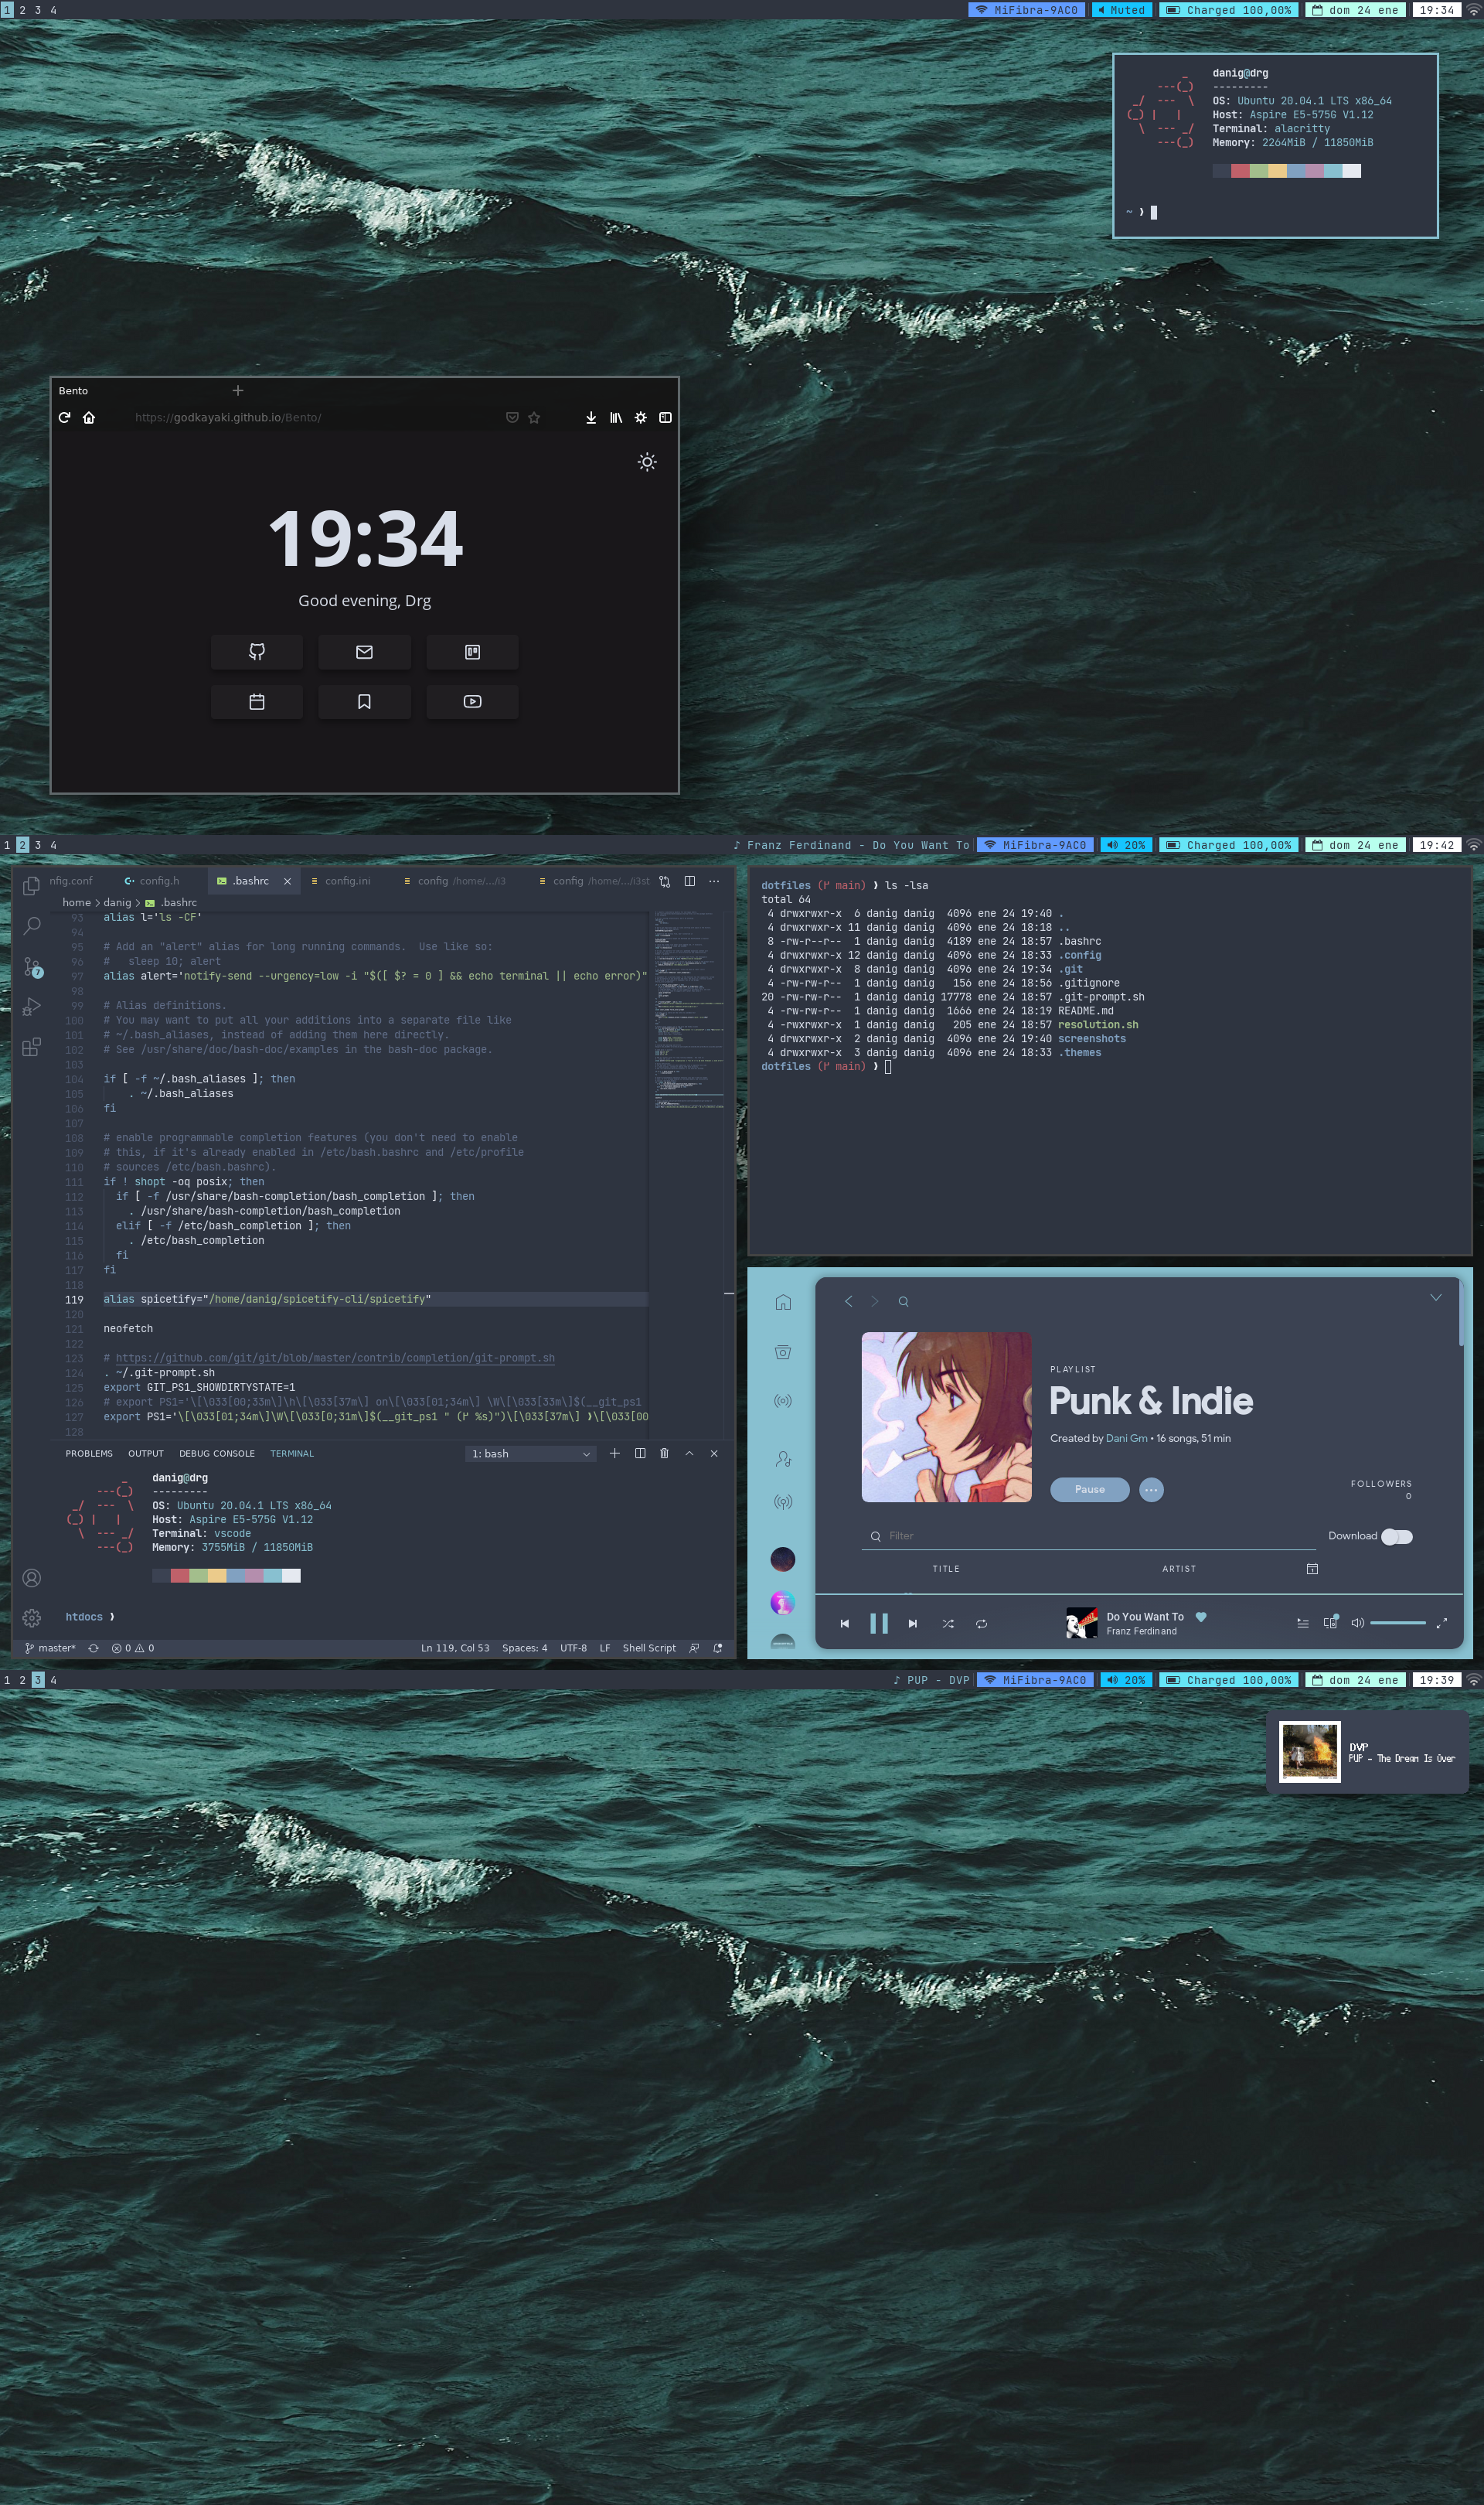Click the GitHub tile on Bento page

tap(257, 652)
